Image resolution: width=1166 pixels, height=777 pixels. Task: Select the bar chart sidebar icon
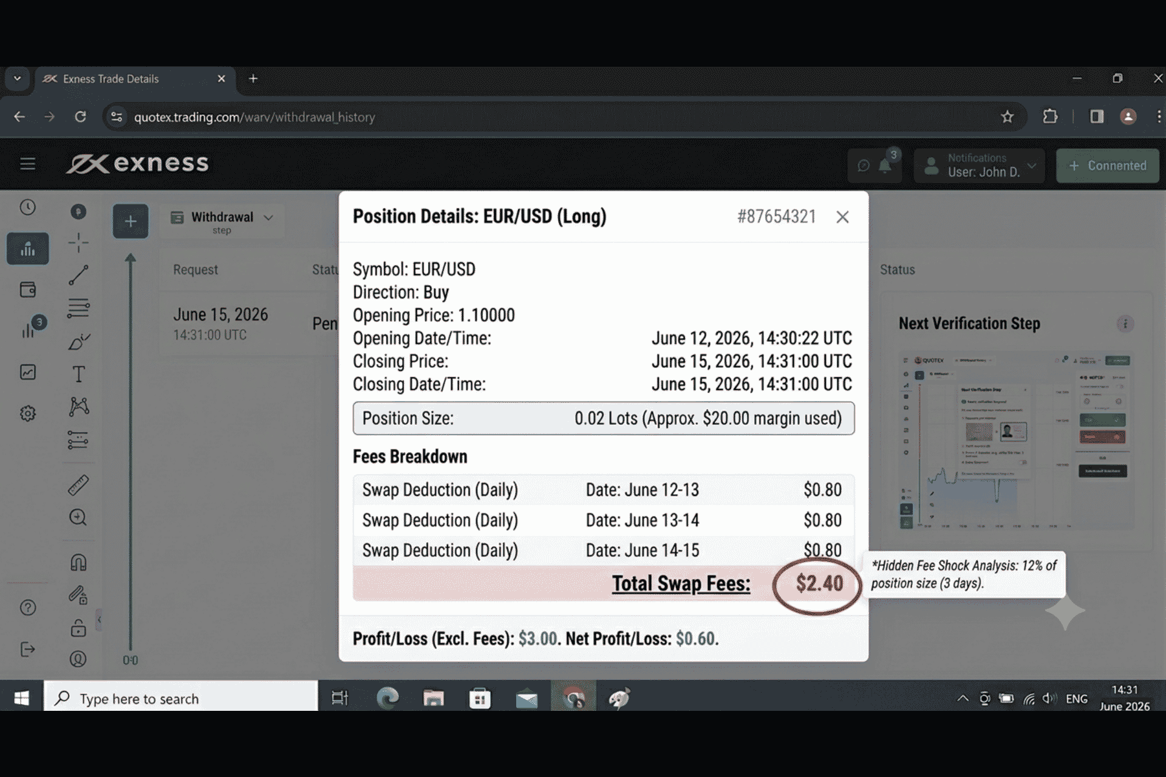(28, 249)
